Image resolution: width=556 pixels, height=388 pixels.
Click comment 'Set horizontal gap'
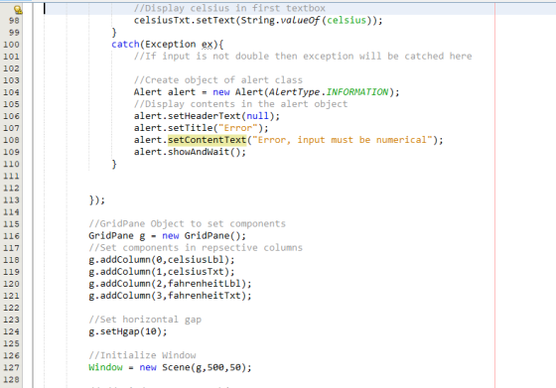coord(145,320)
